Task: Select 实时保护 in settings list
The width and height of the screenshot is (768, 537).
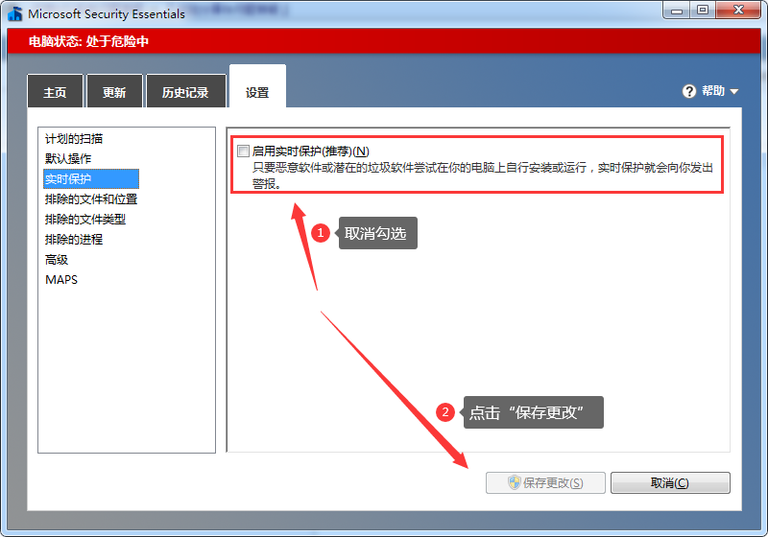Action: click(91, 179)
